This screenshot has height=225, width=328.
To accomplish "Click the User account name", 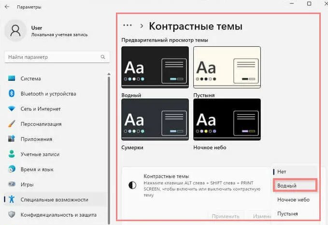I will (x=37, y=28).
